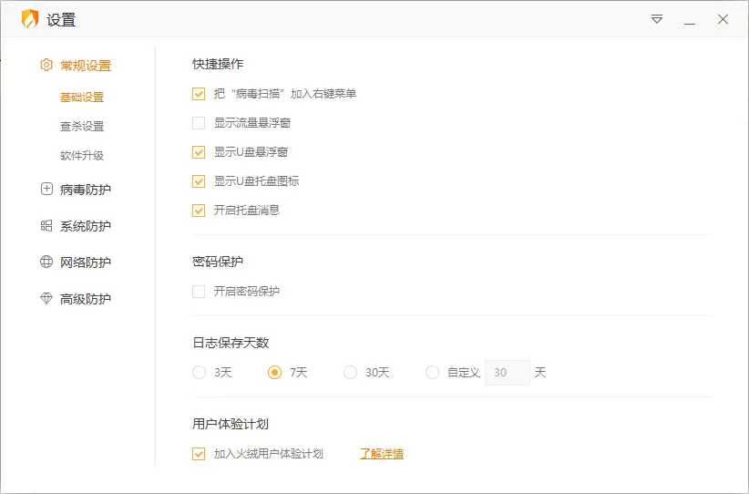This screenshot has height=494, width=749.
Task: Expand the 病毒防护 section
Action: pos(85,190)
